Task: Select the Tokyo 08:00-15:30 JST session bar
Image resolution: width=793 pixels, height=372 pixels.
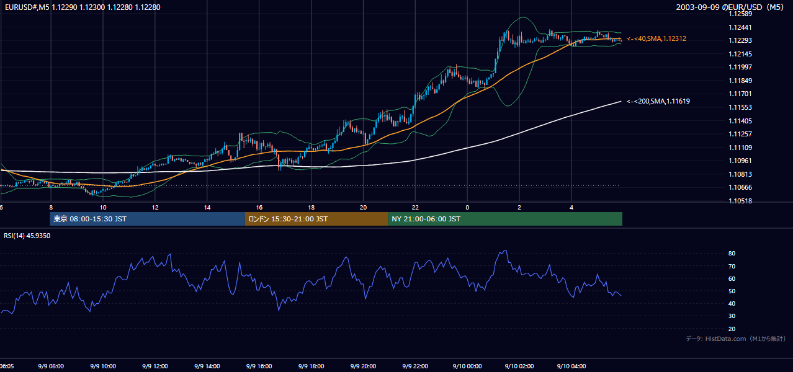Action: [x=148, y=219]
